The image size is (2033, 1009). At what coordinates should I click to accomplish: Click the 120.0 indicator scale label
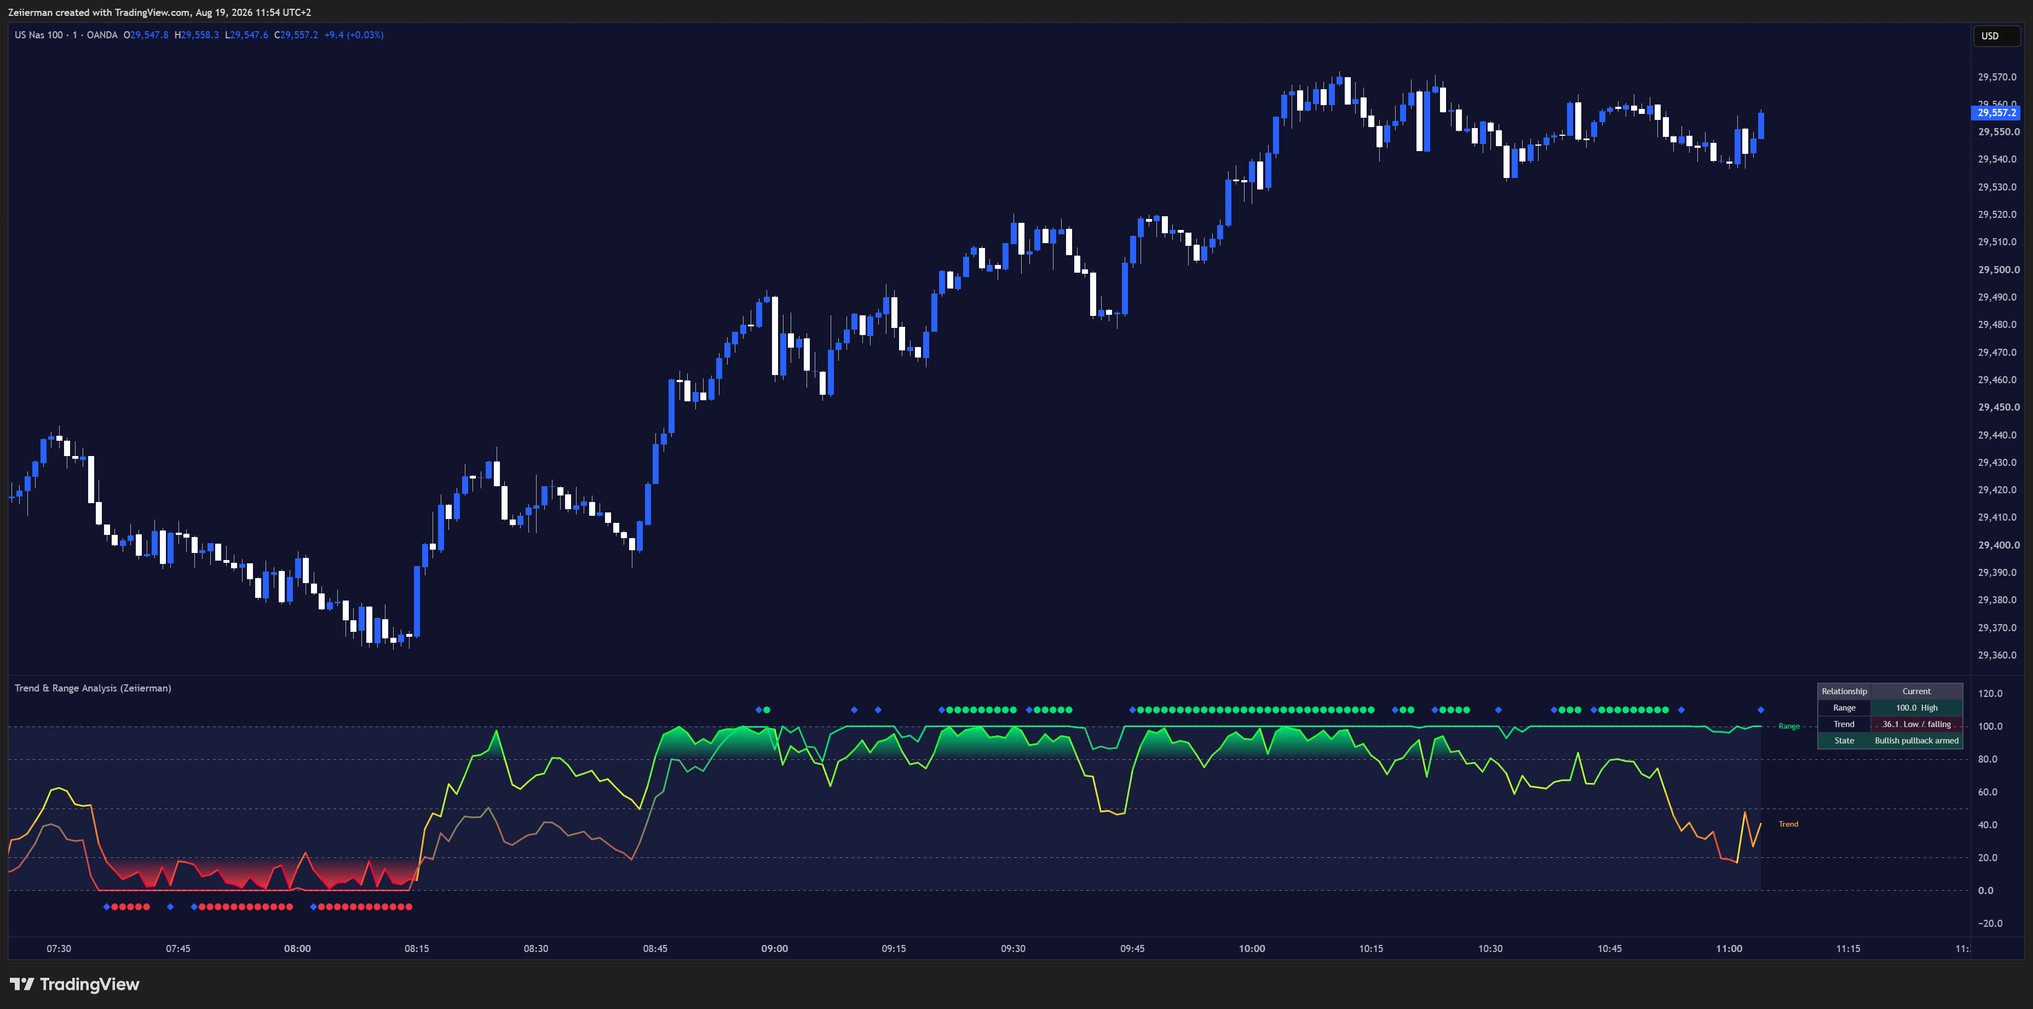[1990, 694]
